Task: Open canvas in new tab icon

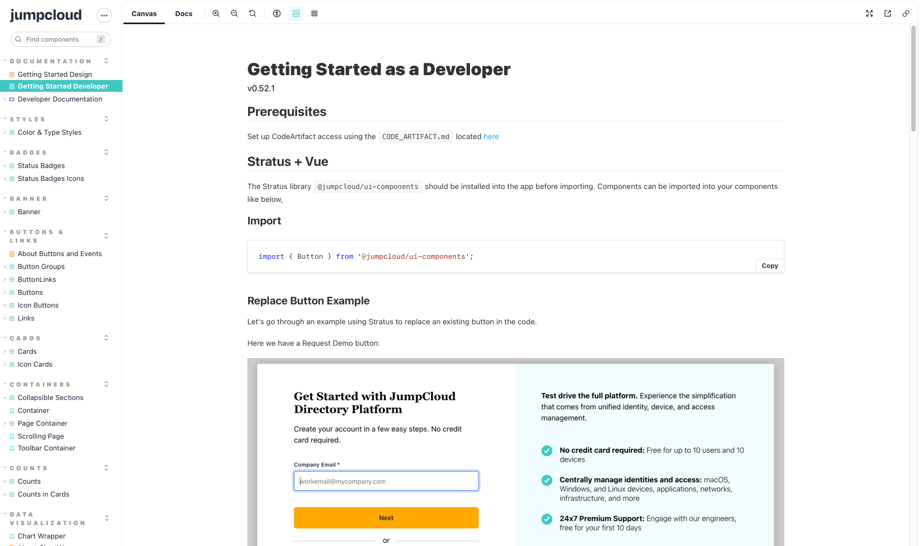Action: coord(888,13)
